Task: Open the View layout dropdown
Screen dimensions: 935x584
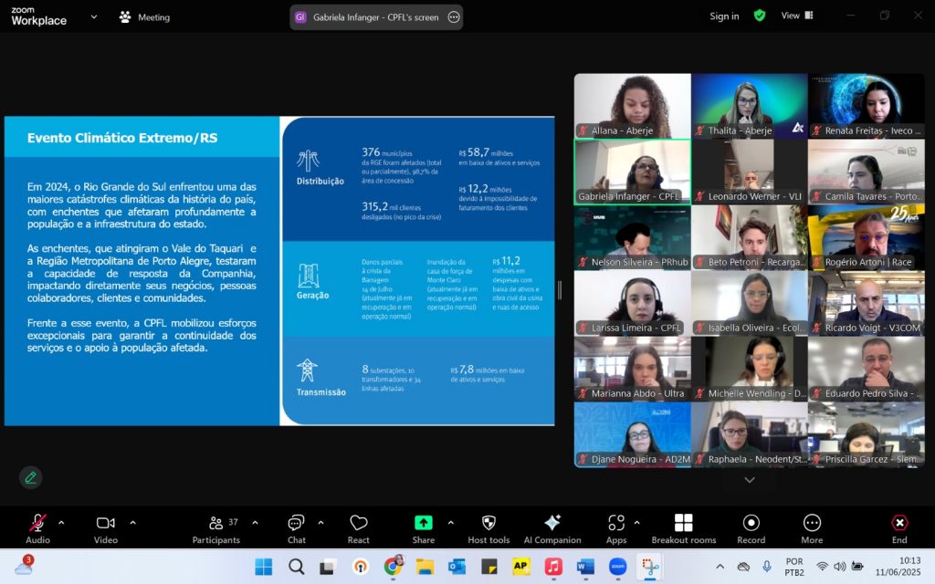Action: [x=795, y=16]
